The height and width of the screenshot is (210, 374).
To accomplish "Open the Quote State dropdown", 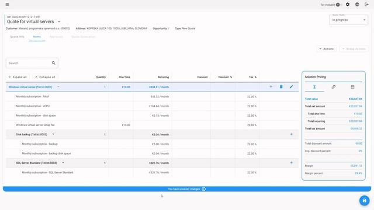I will (x=349, y=20).
